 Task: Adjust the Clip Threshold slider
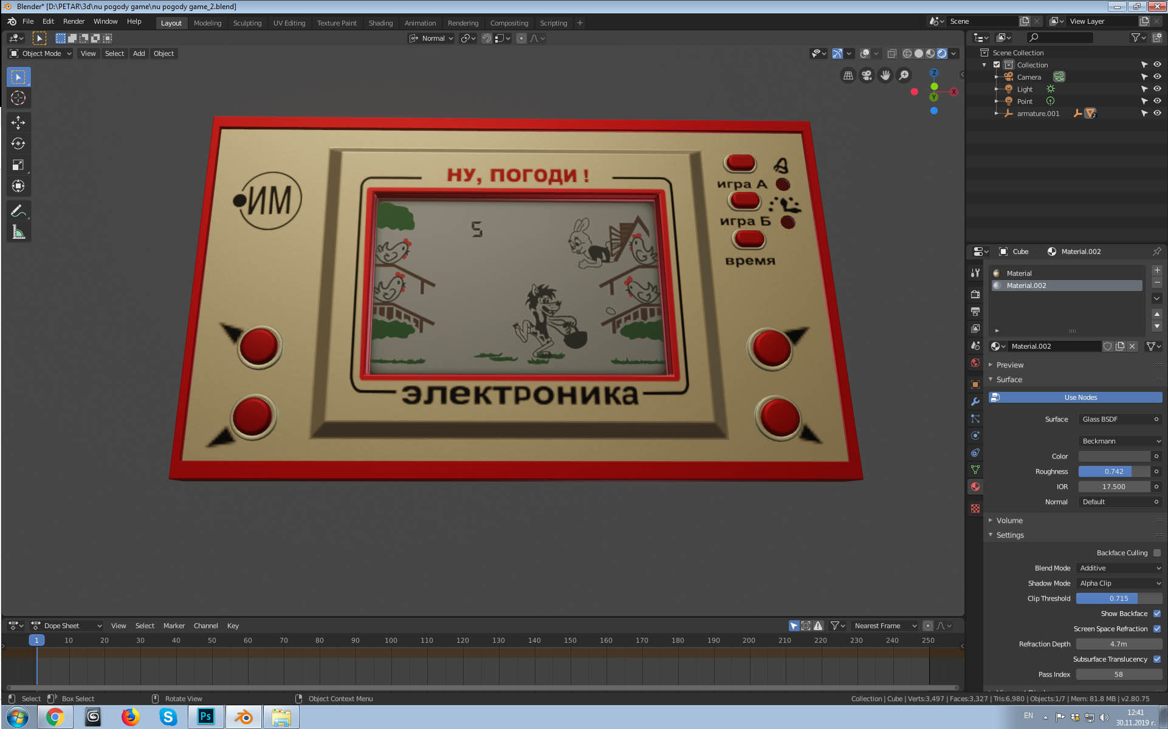[x=1119, y=598]
